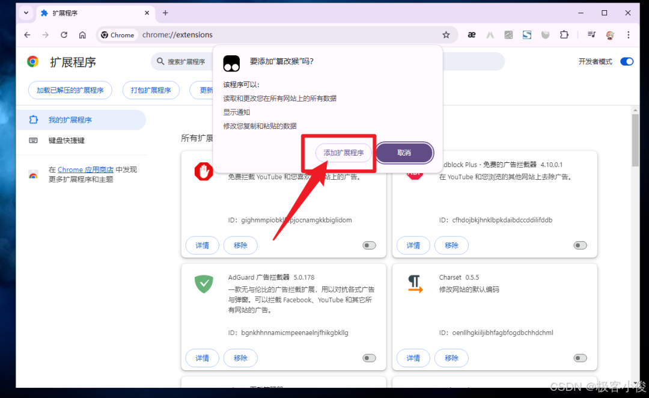The height and width of the screenshot is (398, 649).
Task: Click the partially hidden 更新 button
Action: pos(202,90)
